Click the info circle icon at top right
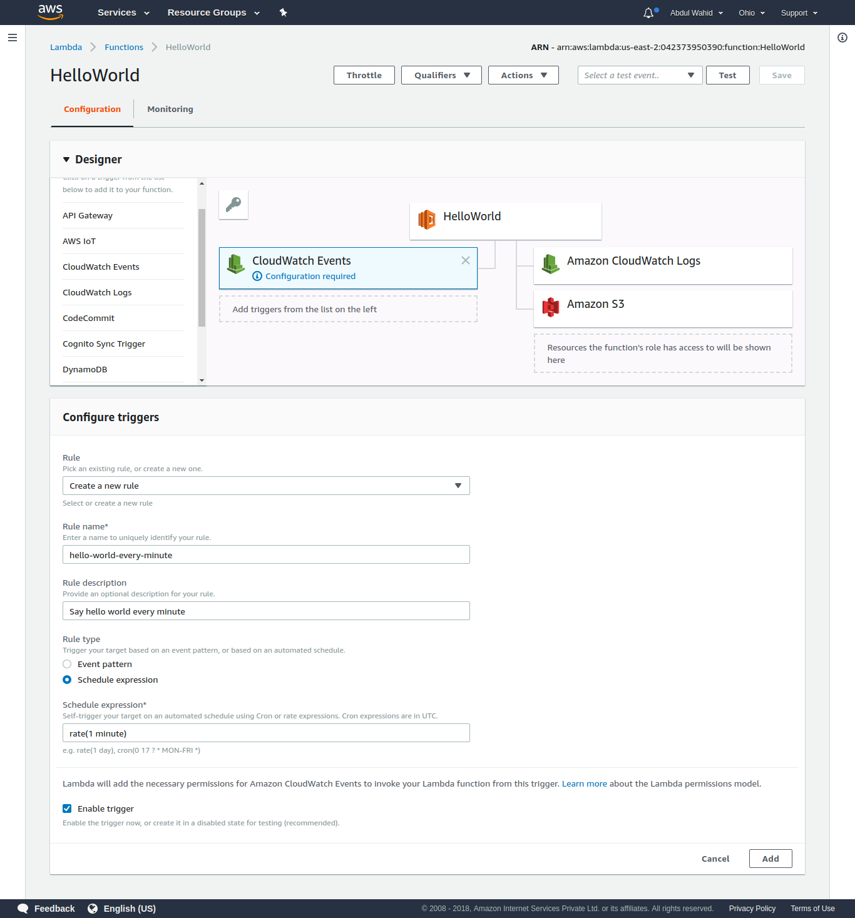This screenshot has height=918, width=855. (x=842, y=38)
